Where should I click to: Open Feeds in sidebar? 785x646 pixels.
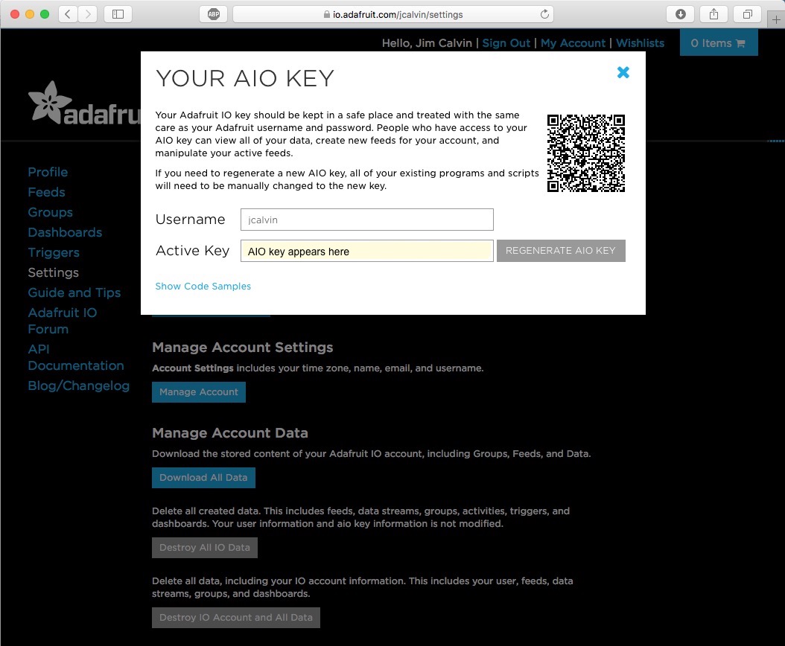coord(47,192)
